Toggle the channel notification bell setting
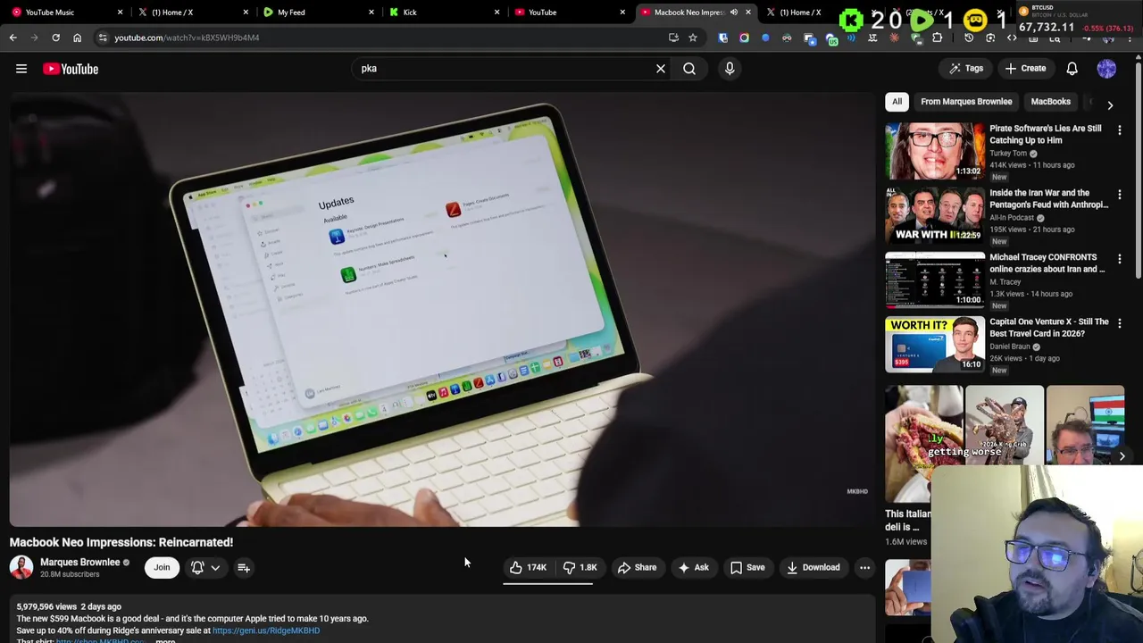The width and height of the screenshot is (1143, 643). click(x=204, y=567)
